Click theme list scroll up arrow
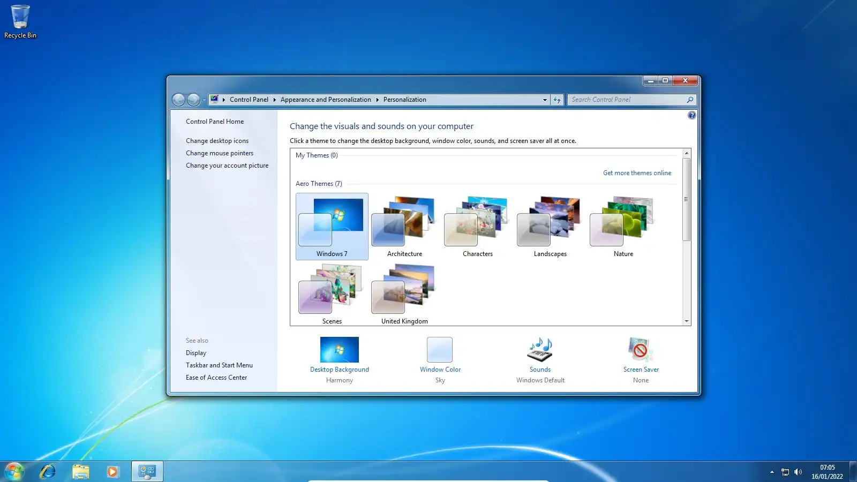857x482 pixels. (687, 153)
